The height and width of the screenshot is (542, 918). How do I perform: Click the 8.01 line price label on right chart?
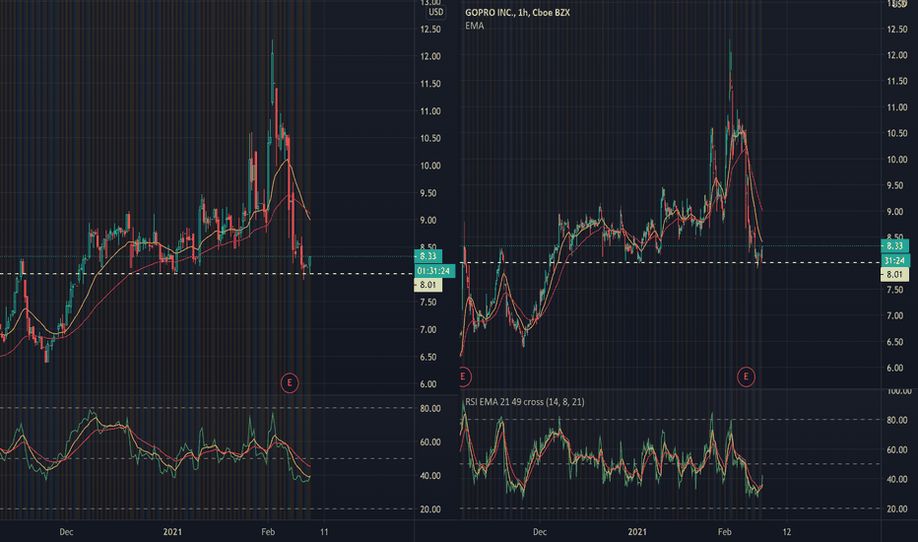(x=894, y=274)
